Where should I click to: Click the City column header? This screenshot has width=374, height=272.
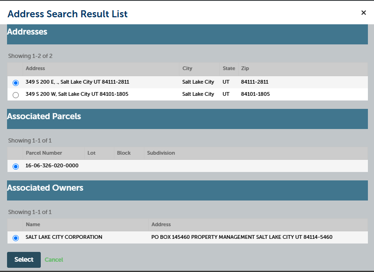[187, 69]
